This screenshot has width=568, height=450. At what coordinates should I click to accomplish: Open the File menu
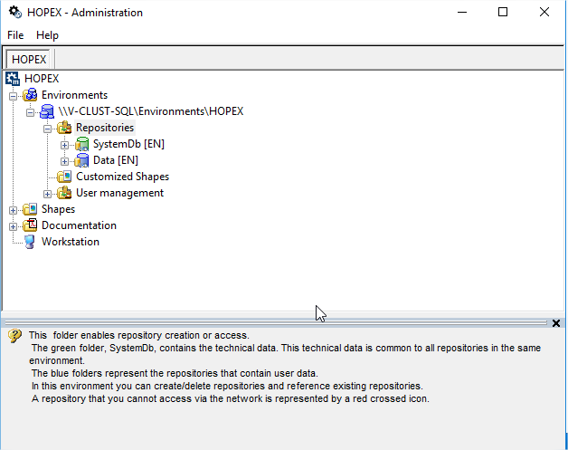pos(15,35)
